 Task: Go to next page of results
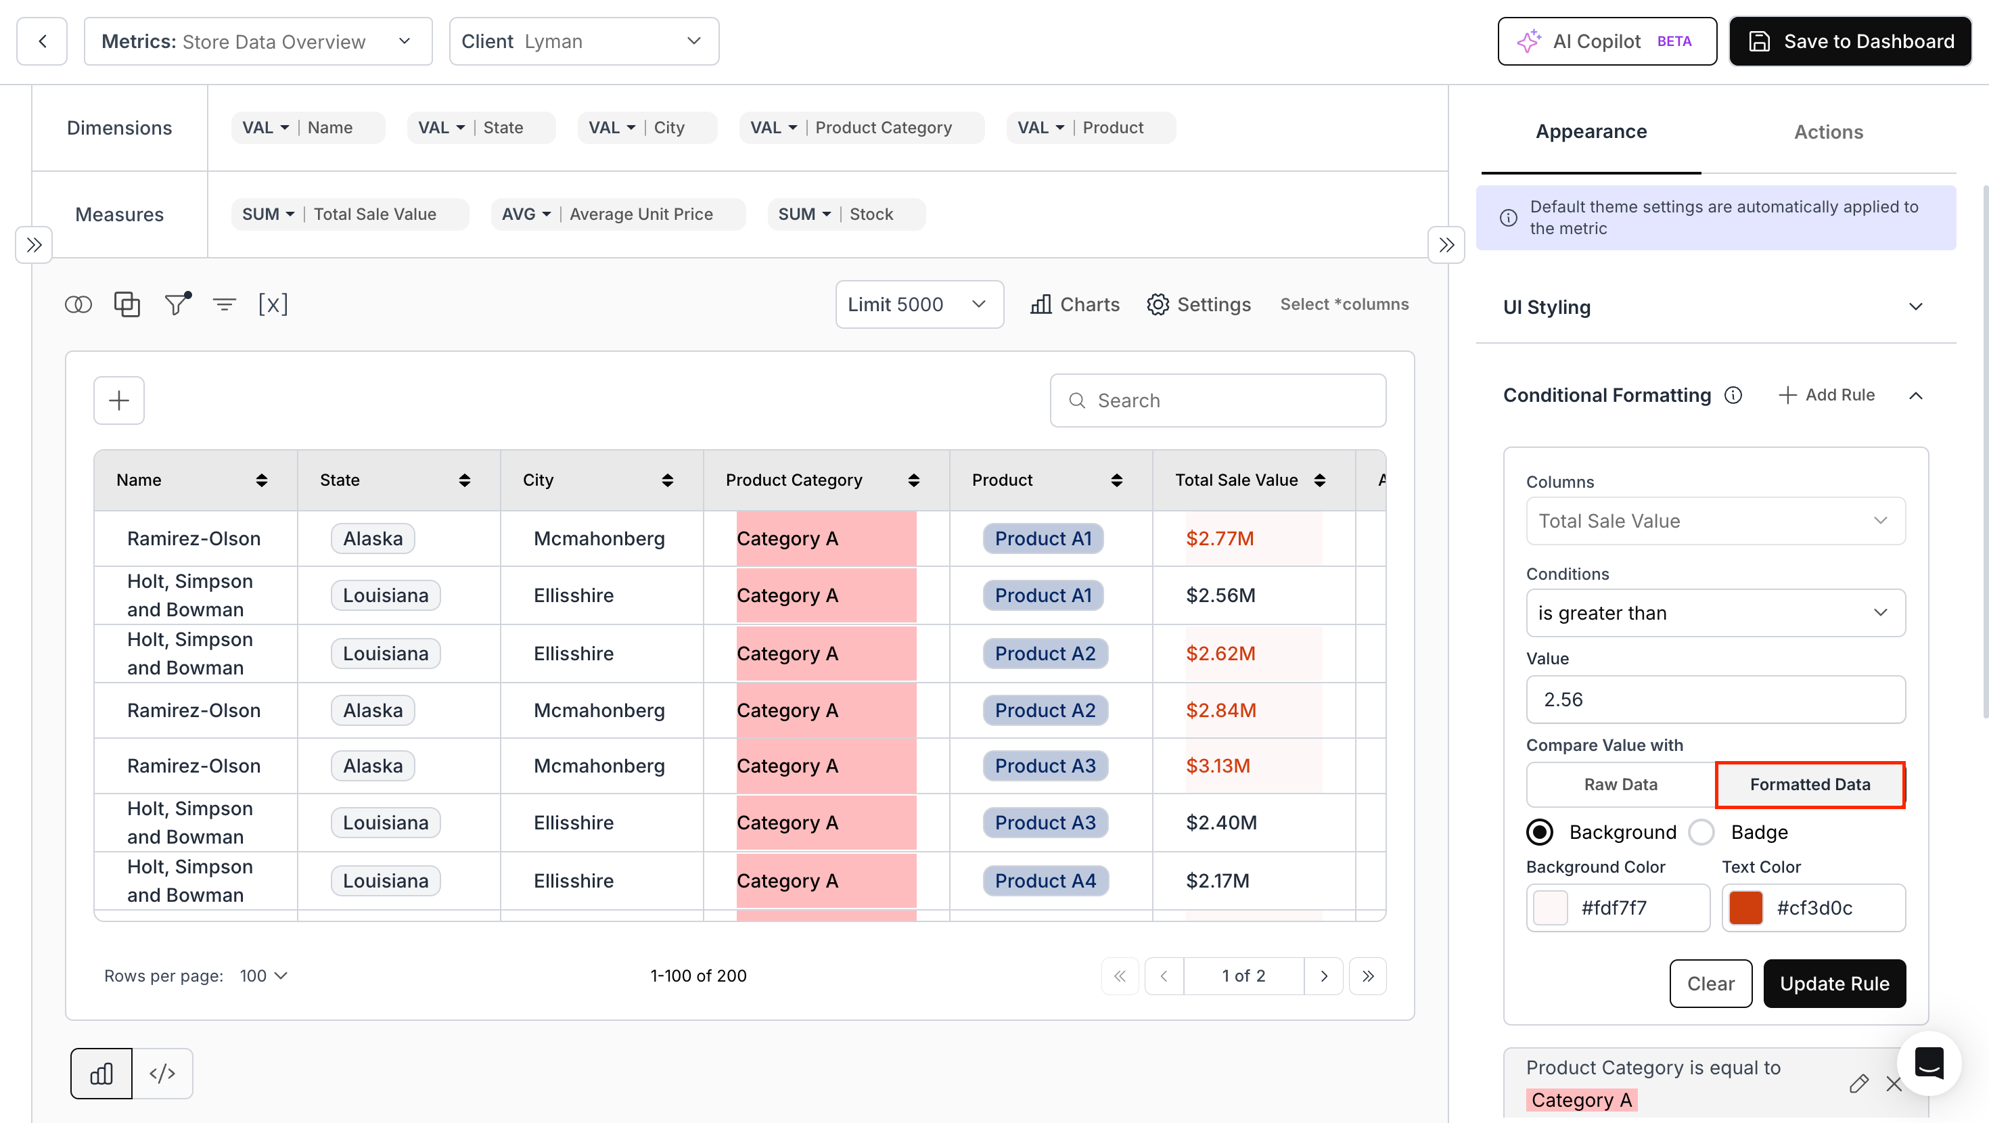[x=1324, y=976]
